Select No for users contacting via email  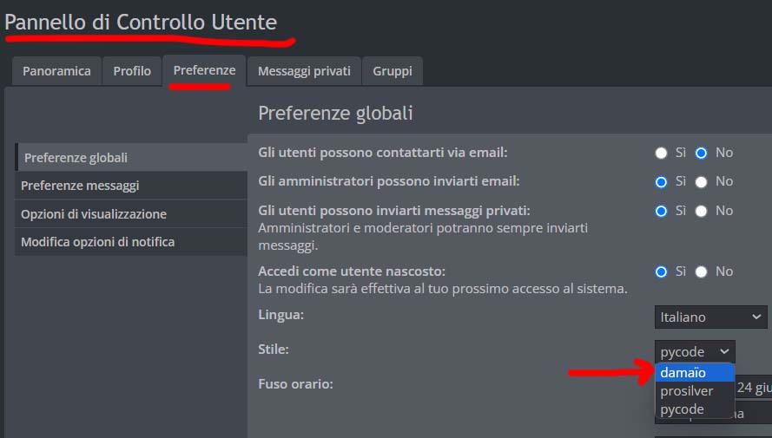click(702, 153)
